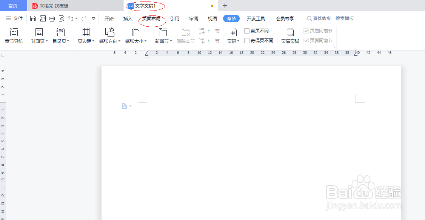The image size is (425, 220).
Task: Uncheck the 页眉同前节 option
Action: click(x=306, y=31)
